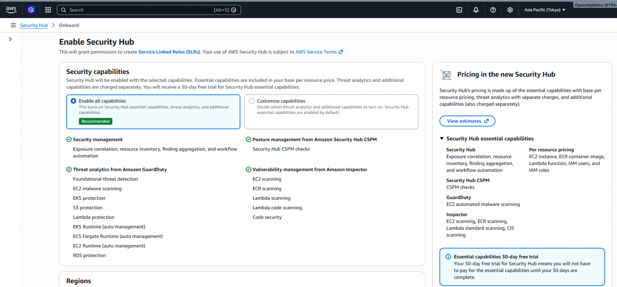Launch CloudShell from the top bar

click(x=459, y=10)
